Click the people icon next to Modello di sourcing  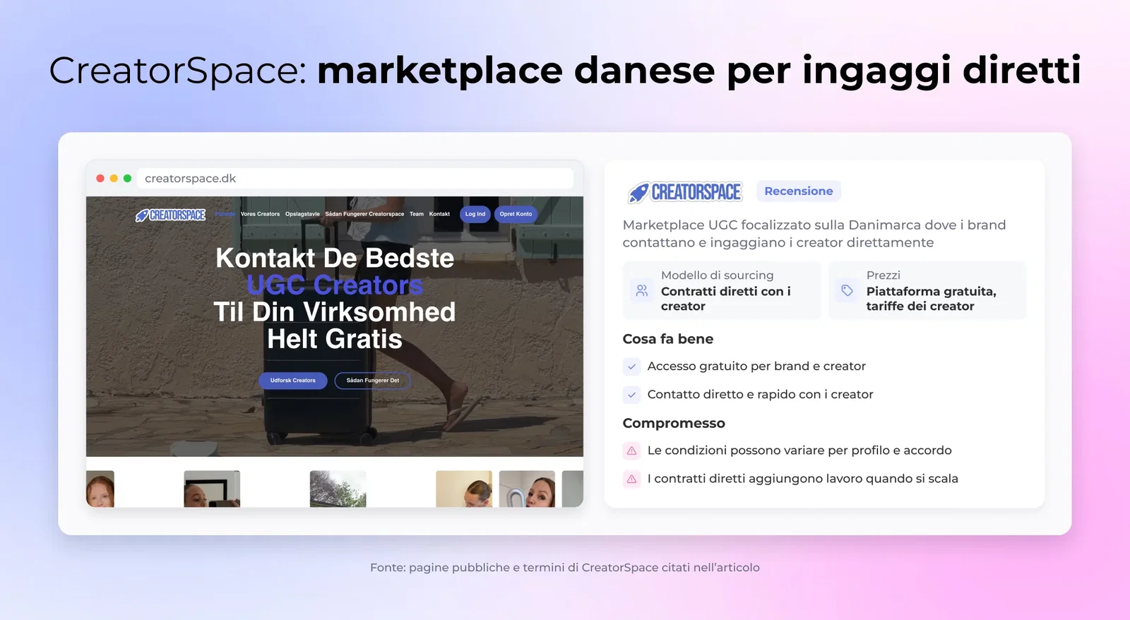(x=641, y=291)
